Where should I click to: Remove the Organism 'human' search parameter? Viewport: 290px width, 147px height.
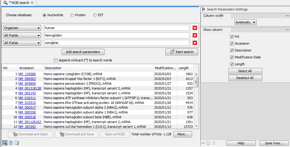click(195, 28)
